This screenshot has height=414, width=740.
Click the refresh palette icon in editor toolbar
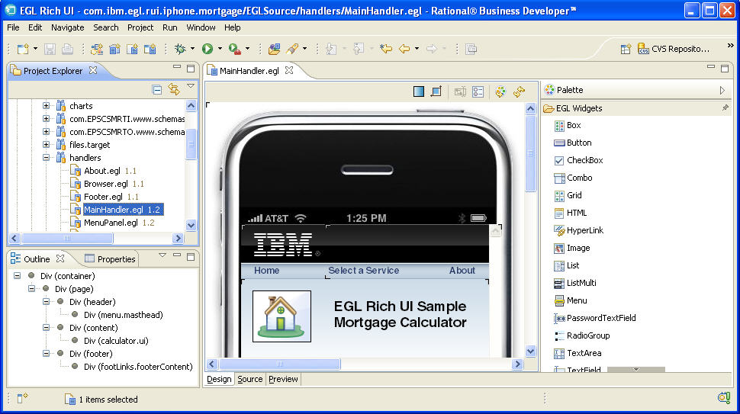500,91
